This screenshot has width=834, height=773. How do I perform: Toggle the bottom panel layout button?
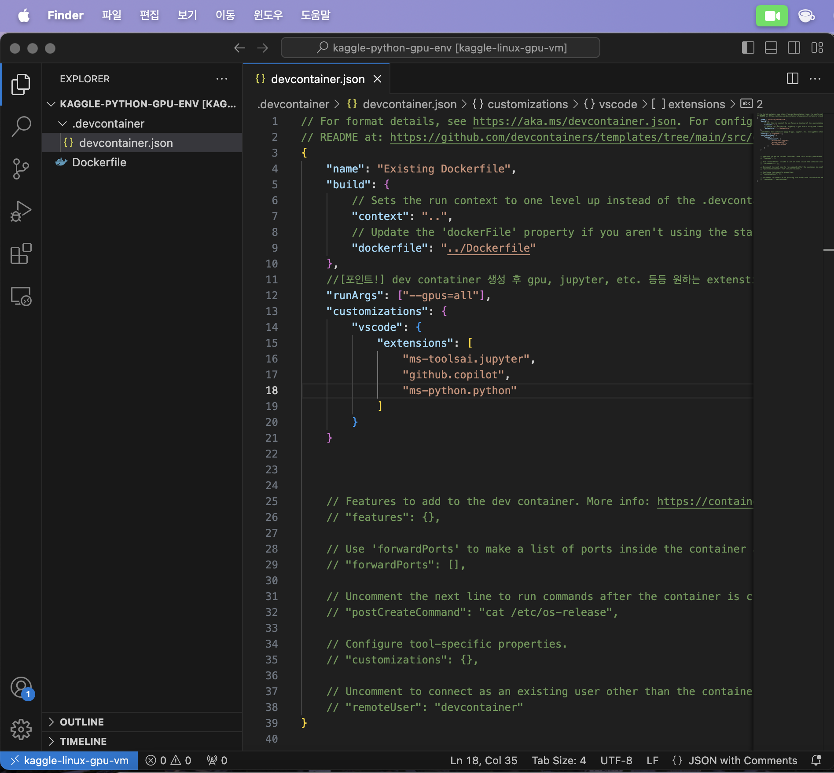(771, 48)
